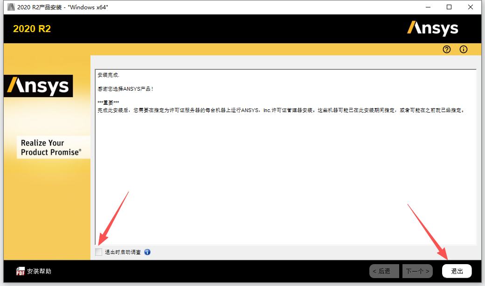The image size is (485, 286).
Task: Click the help question mark icon
Action: coord(446,49)
